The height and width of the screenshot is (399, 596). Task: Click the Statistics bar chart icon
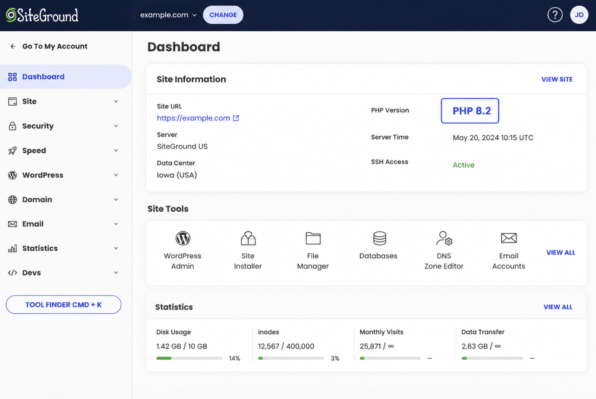point(13,248)
